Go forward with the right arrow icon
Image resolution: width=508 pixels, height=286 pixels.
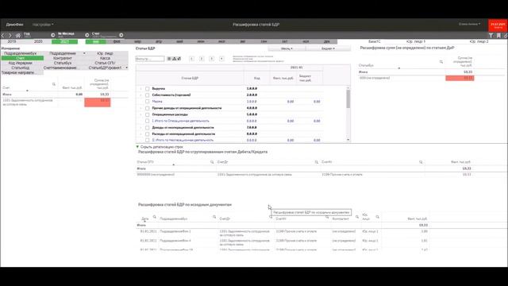10,35
